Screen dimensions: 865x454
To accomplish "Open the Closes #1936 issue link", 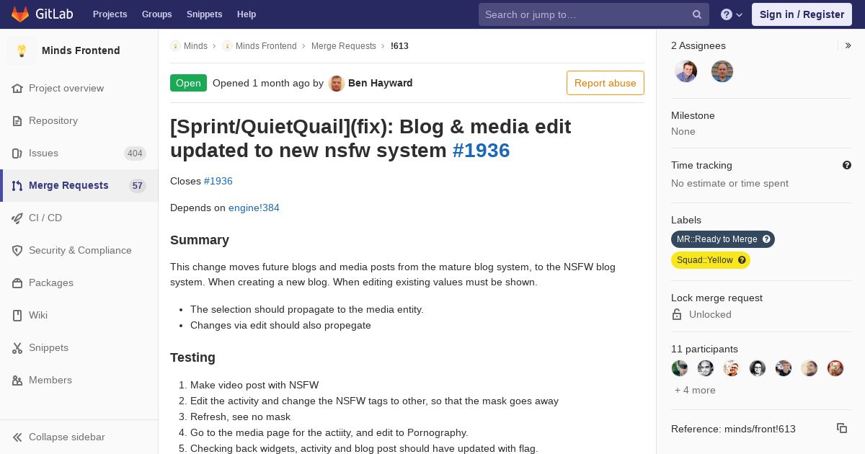I will tap(218, 181).
